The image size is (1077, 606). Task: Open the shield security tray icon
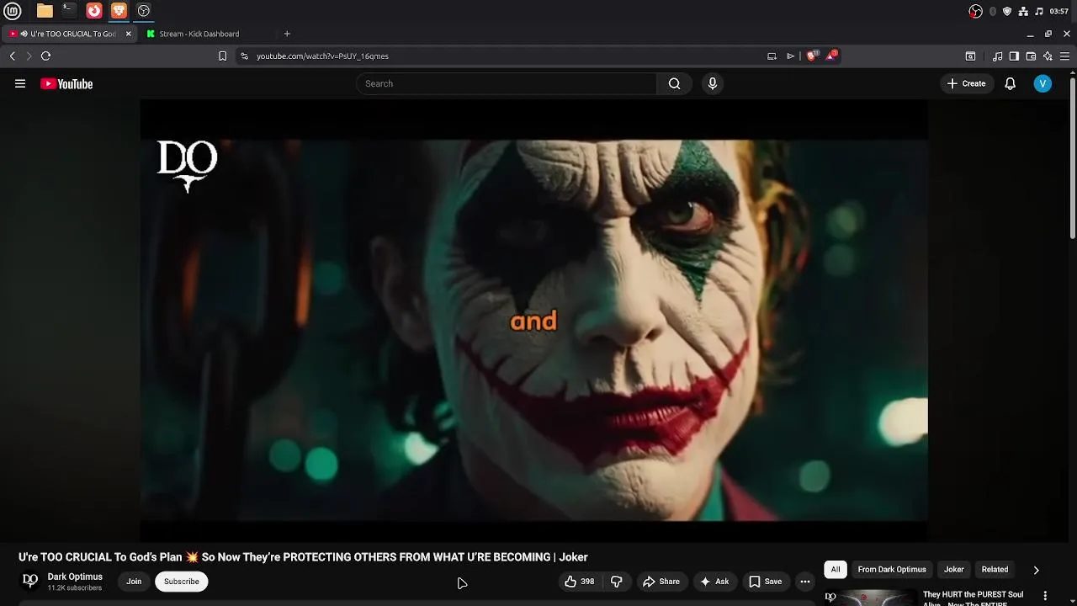1007,11
